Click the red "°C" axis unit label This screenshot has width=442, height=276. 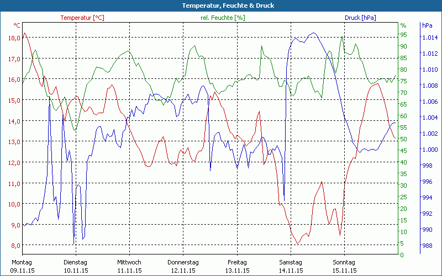coord(17,25)
